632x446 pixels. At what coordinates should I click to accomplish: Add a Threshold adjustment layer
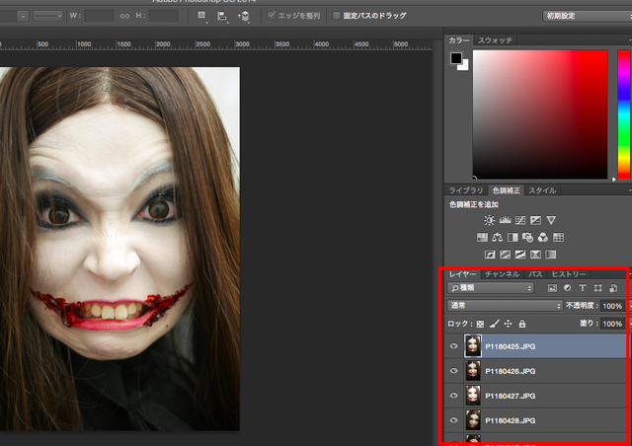tap(520, 255)
